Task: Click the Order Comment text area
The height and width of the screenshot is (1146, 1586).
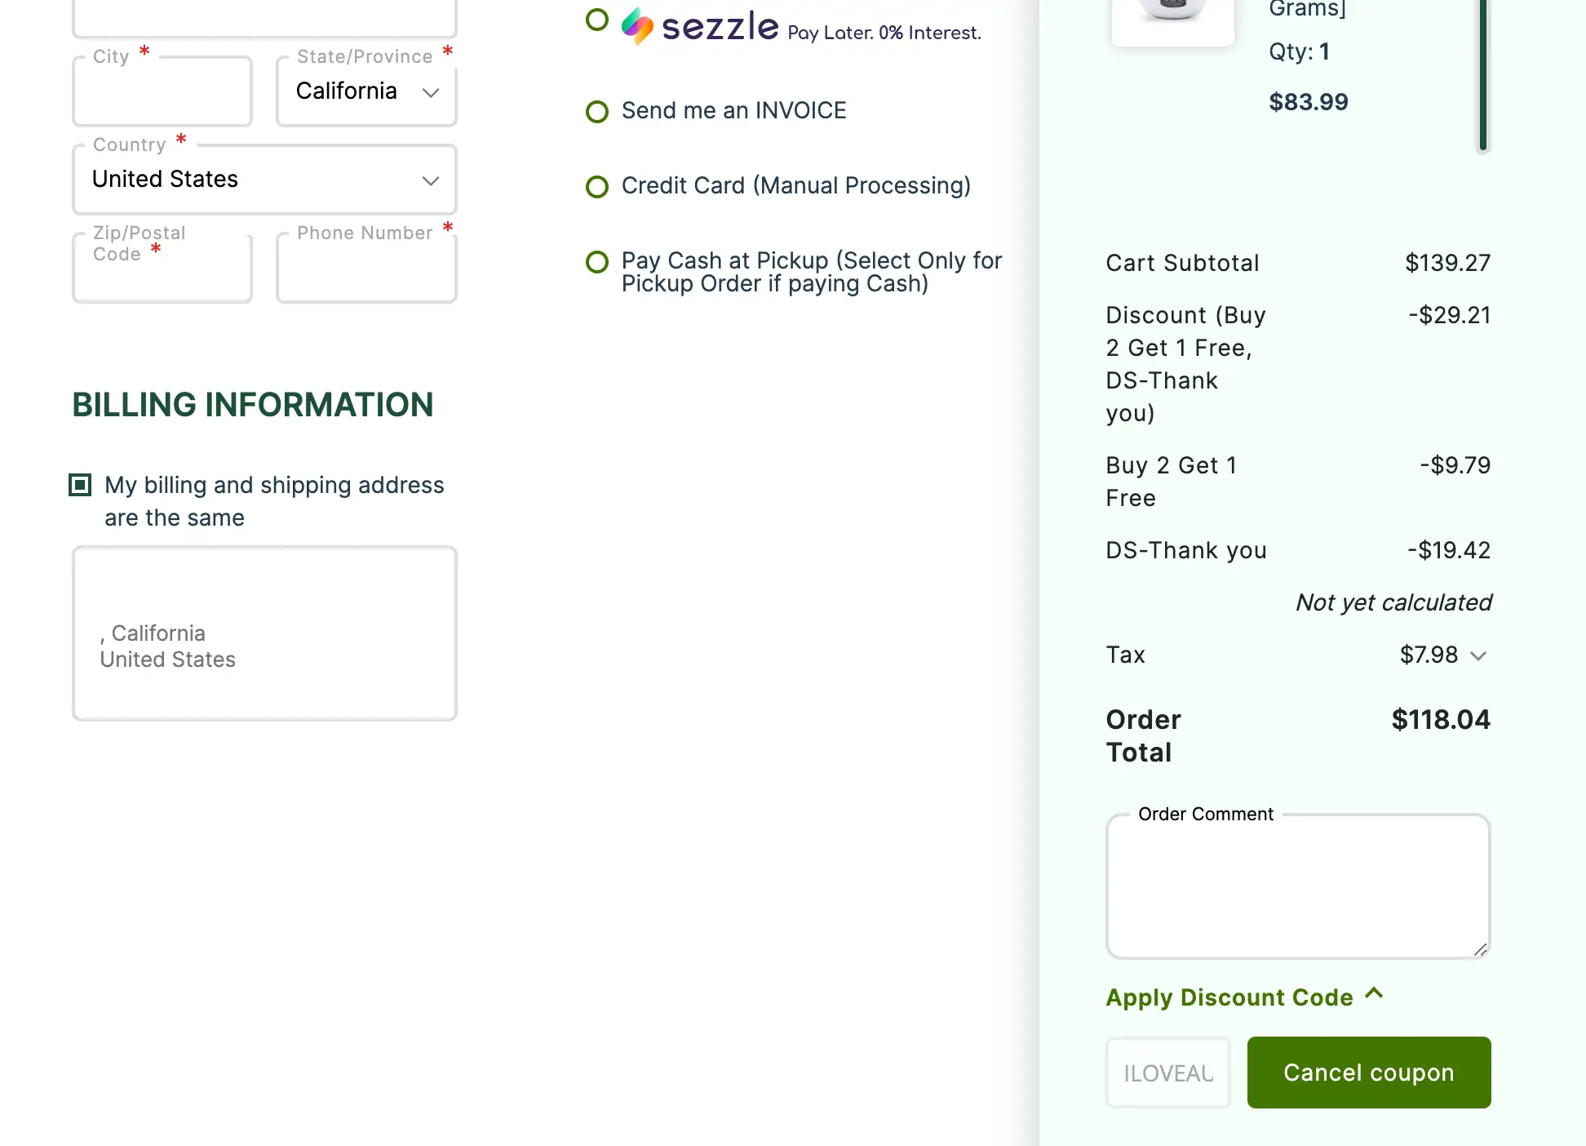Action: click(x=1297, y=886)
